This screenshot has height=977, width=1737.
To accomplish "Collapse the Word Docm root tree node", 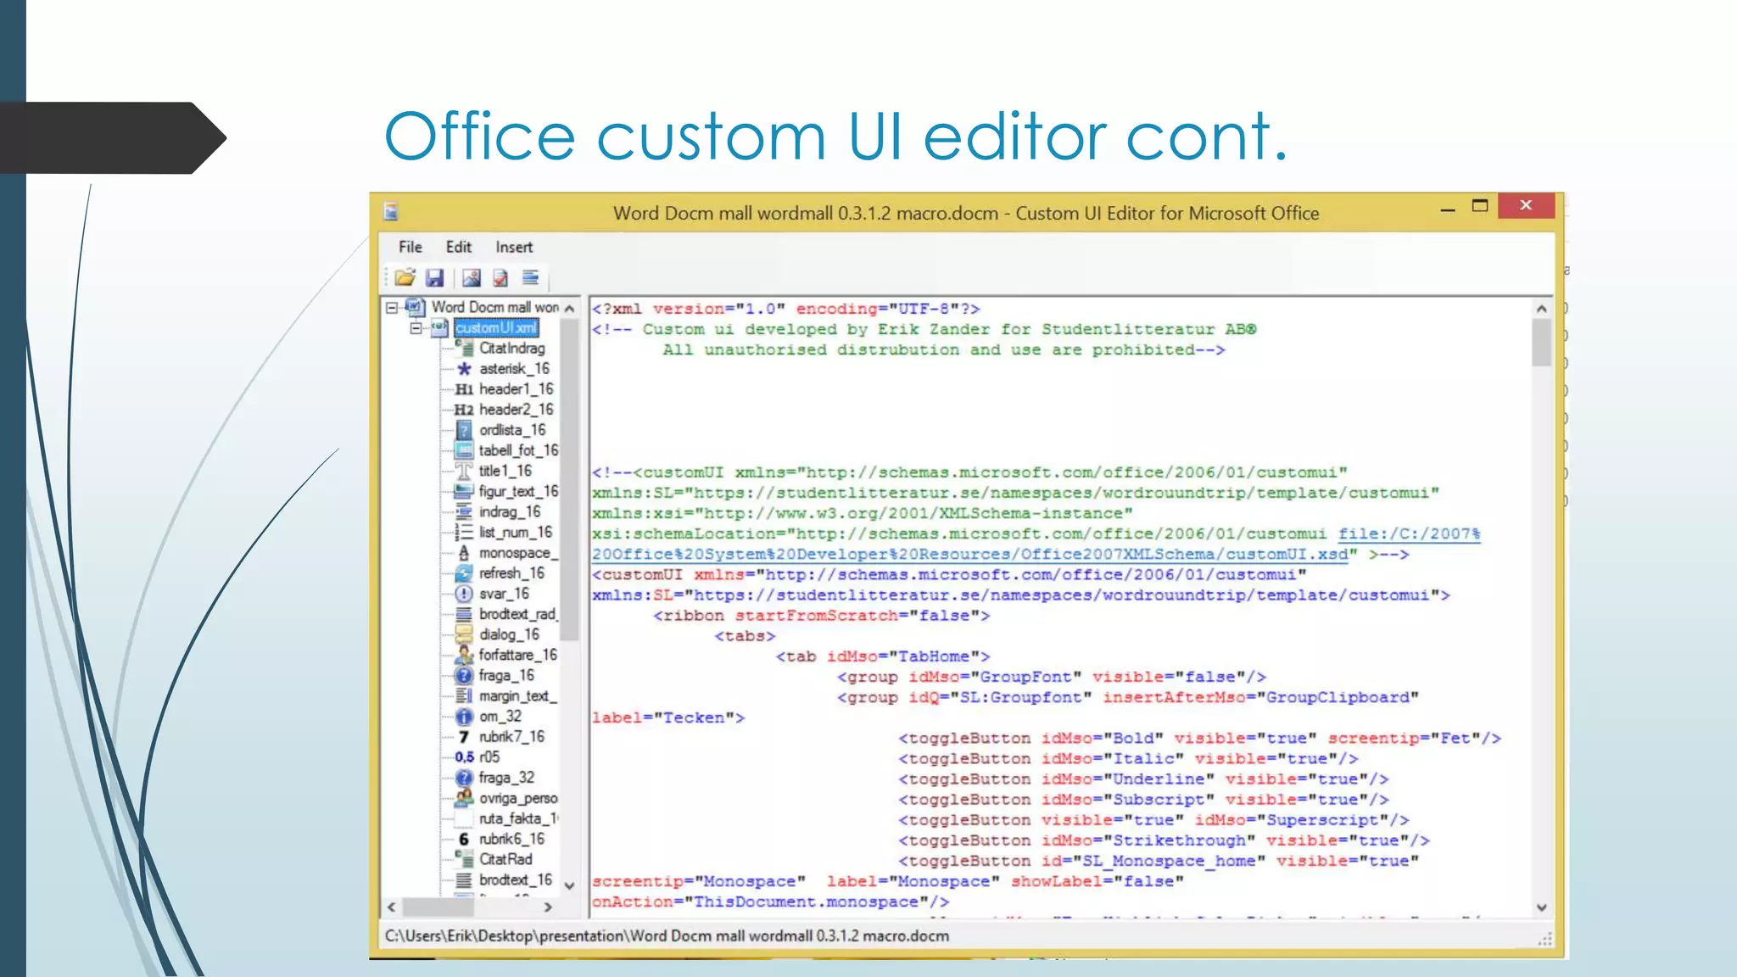I will 392,307.
